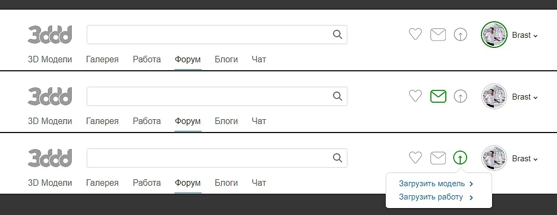This screenshot has width=557, height=215.
Task: Click the heart favorites icon in the top header
Action: pyautogui.click(x=415, y=35)
